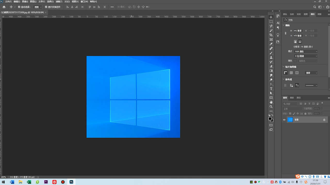
Task: Select the Rectangle shape tool
Action: pos(271,98)
